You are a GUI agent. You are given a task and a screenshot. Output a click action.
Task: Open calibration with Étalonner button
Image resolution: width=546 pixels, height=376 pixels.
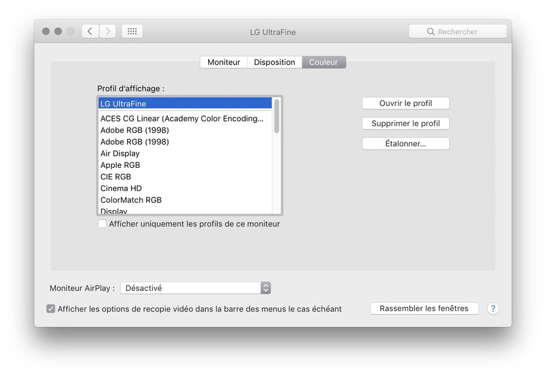405,143
